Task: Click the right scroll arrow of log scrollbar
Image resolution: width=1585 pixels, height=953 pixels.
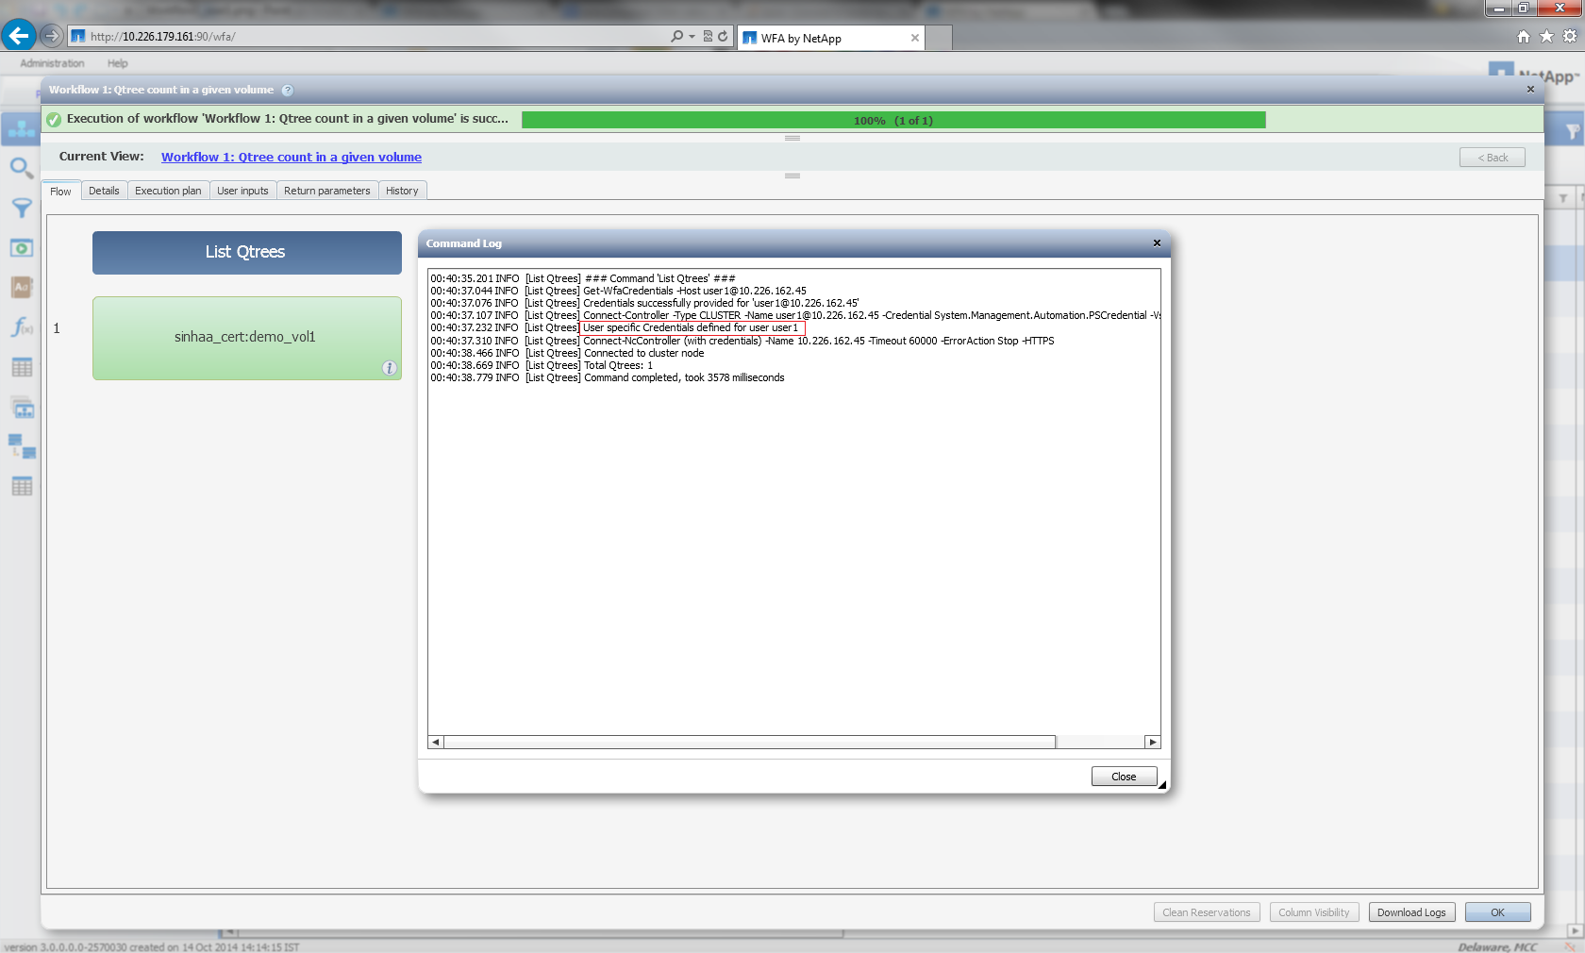Action: [x=1152, y=743]
